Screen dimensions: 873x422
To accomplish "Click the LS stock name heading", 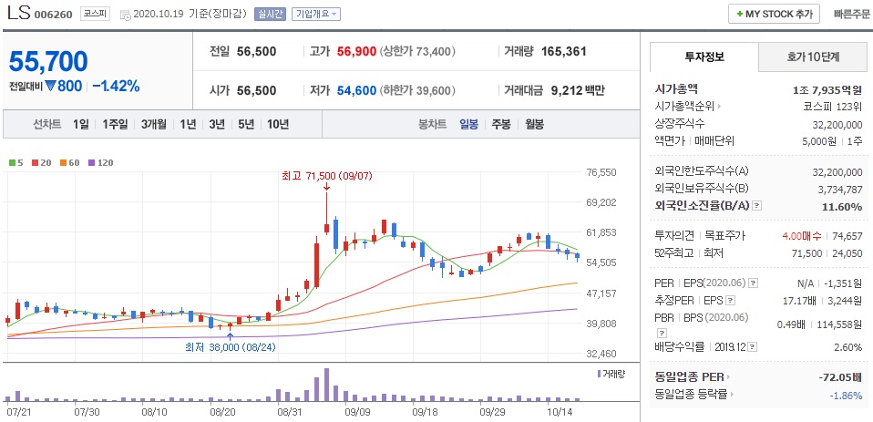I will pyautogui.click(x=18, y=14).
